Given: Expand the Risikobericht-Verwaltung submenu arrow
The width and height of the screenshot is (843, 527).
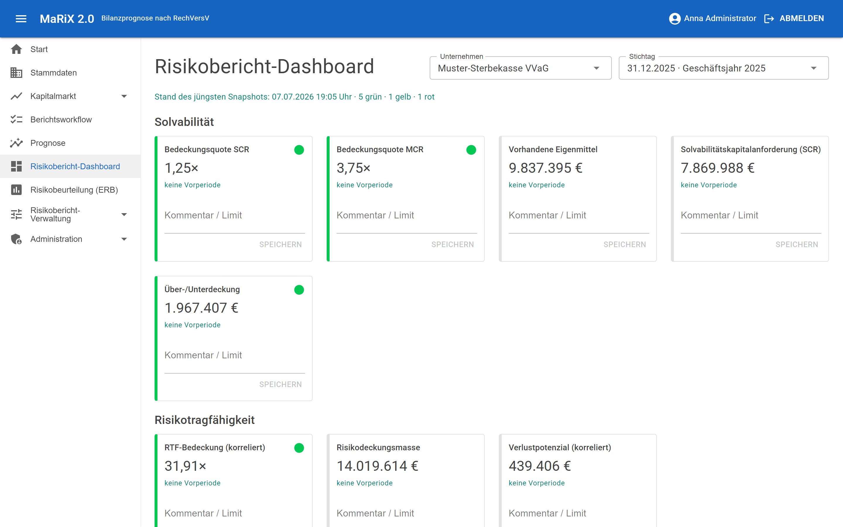Looking at the screenshot, I should click(124, 214).
